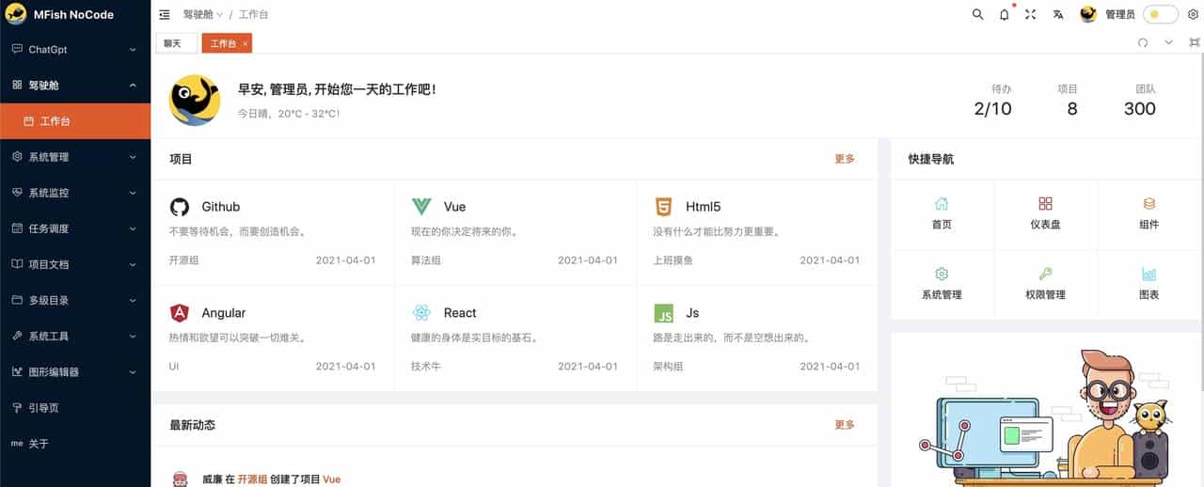Screen dimensions: 1204x487
Task: Expand the 系统管理 sidebar menu
Action: pos(75,157)
